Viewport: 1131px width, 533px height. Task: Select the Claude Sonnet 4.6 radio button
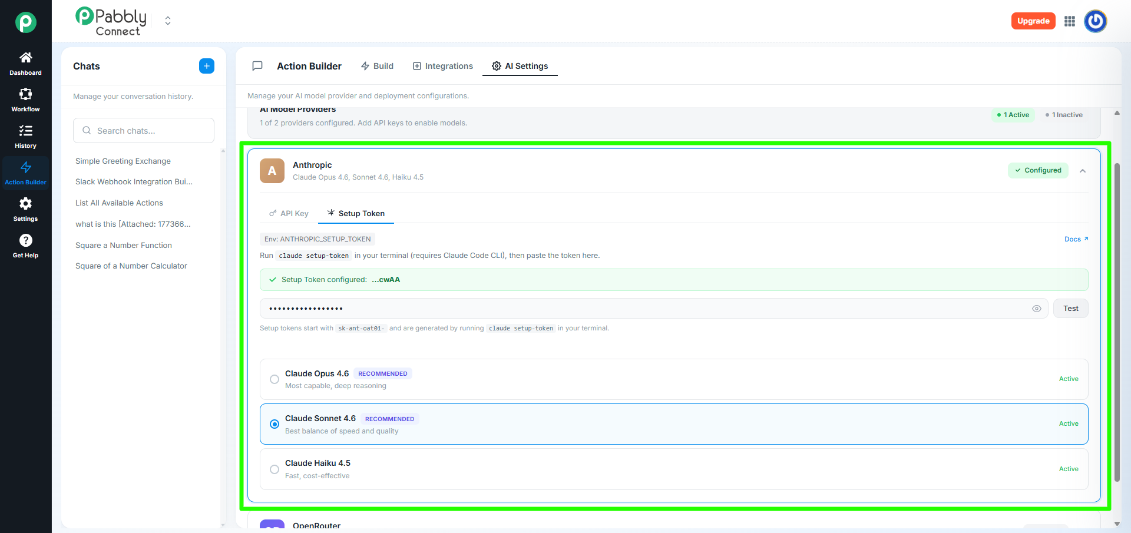(x=275, y=424)
